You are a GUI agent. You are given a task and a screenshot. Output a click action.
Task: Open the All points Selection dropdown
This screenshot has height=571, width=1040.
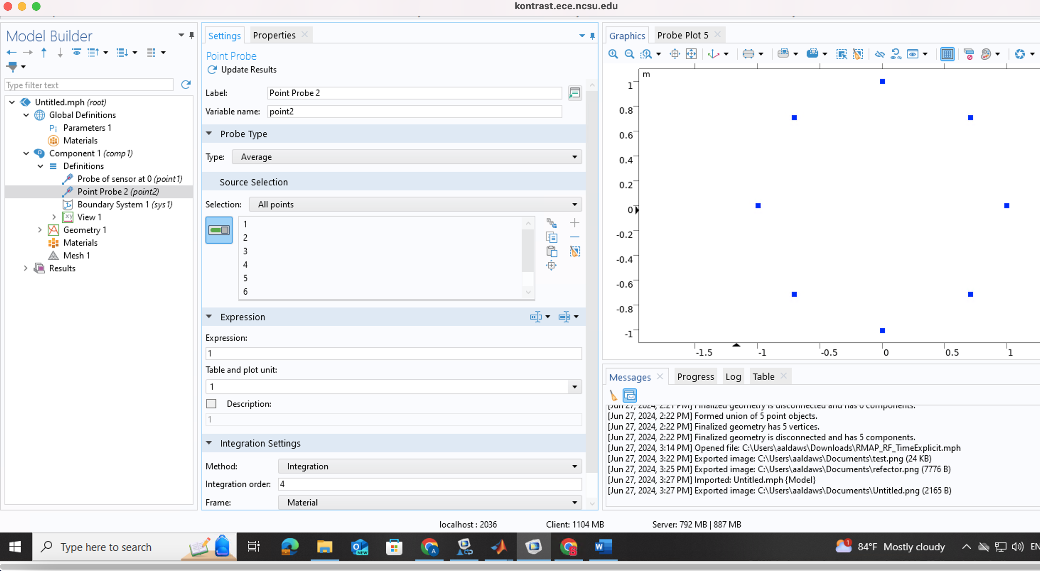(415, 205)
